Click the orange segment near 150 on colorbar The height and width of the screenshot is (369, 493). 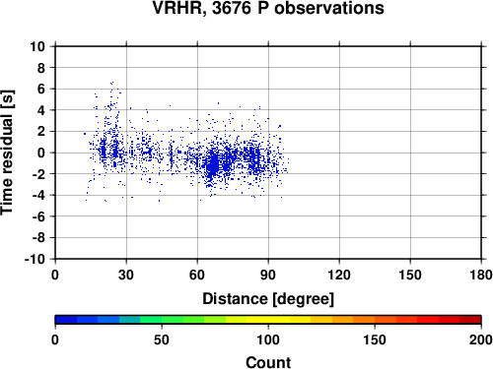click(375, 320)
